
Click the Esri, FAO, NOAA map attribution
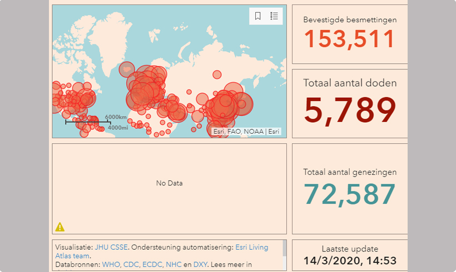pyautogui.click(x=247, y=132)
